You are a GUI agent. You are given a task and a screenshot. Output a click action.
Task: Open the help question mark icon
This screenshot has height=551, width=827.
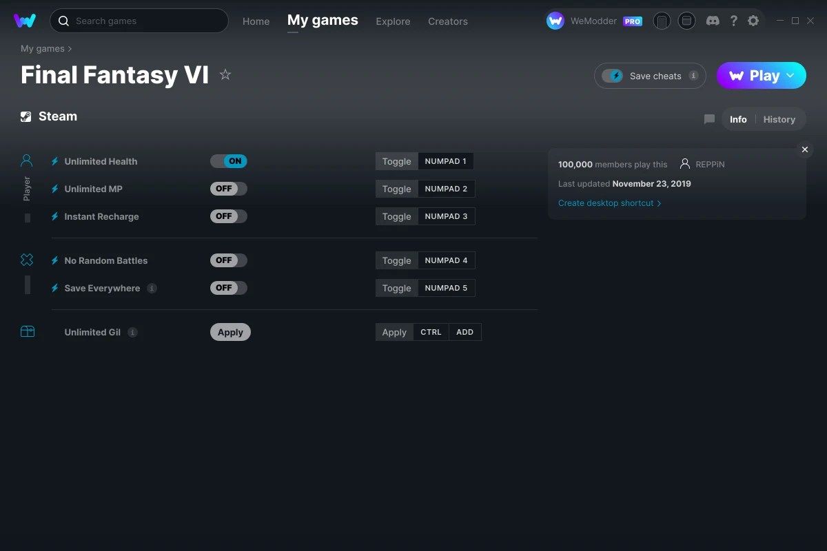click(x=733, y=21)
